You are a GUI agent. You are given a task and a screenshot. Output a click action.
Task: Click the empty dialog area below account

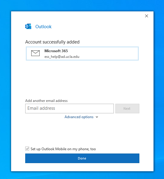82,79
